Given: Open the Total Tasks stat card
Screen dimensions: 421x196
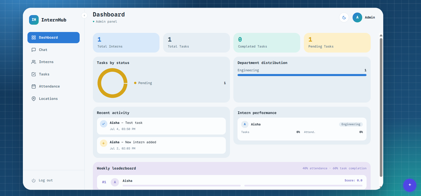Looking at the screenshot, I should click(x=196, y=43).
